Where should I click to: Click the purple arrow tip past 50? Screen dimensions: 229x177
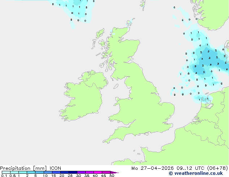(x=114, y=172)
